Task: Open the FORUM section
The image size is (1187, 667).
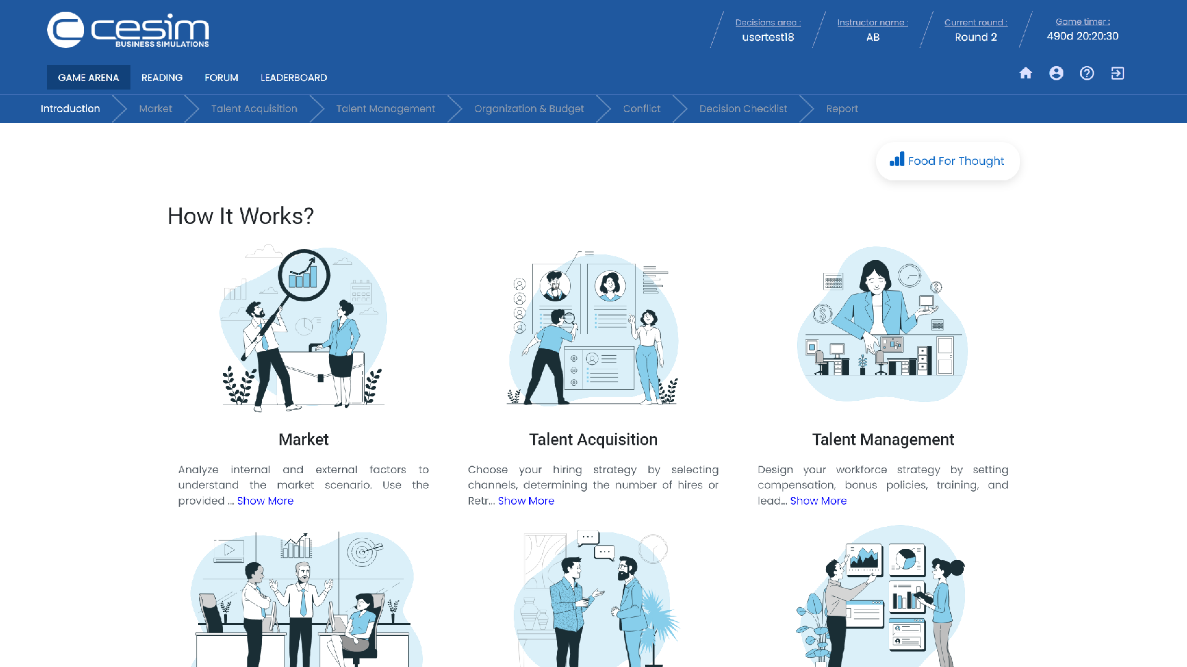Action: pos(221,77)
